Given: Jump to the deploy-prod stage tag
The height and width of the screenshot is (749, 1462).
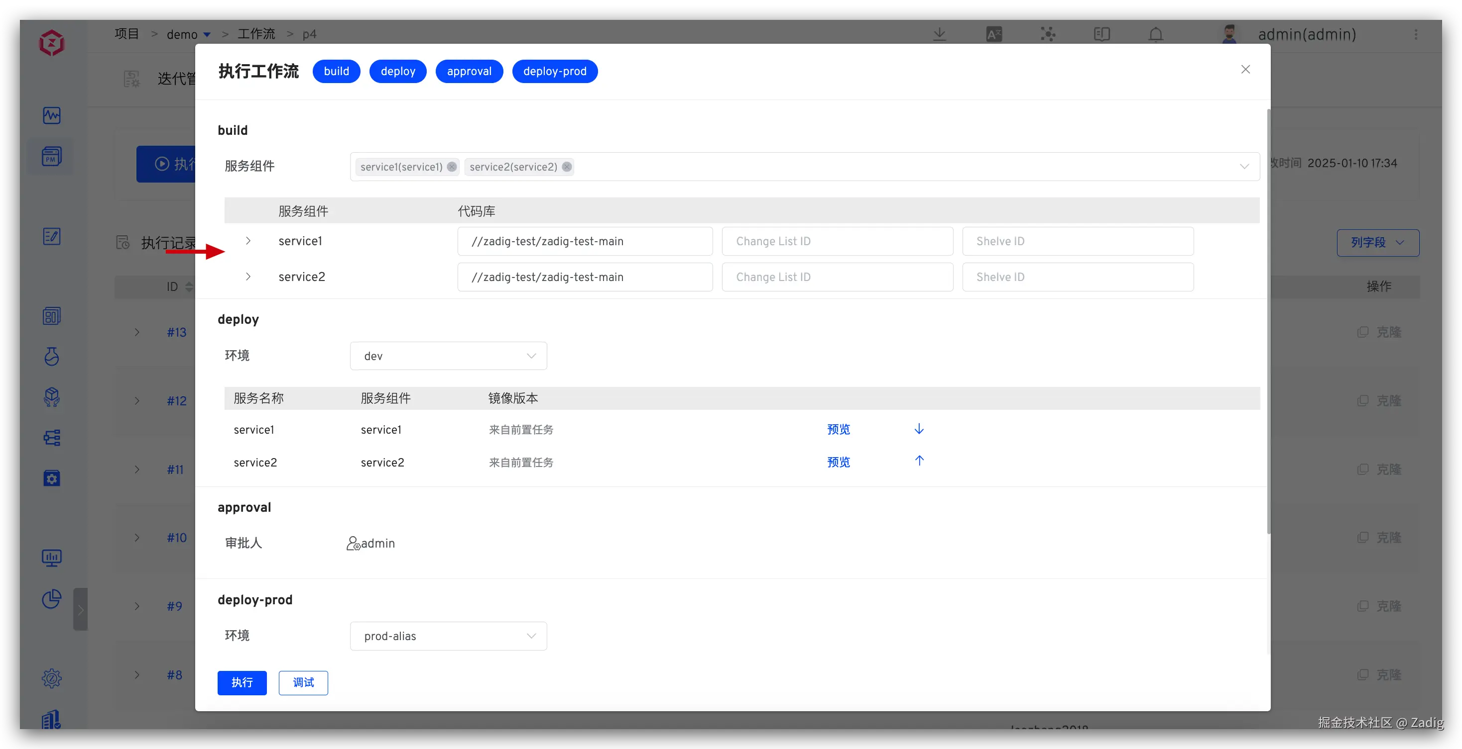Looking at the screenshot, I should point(555,72).
